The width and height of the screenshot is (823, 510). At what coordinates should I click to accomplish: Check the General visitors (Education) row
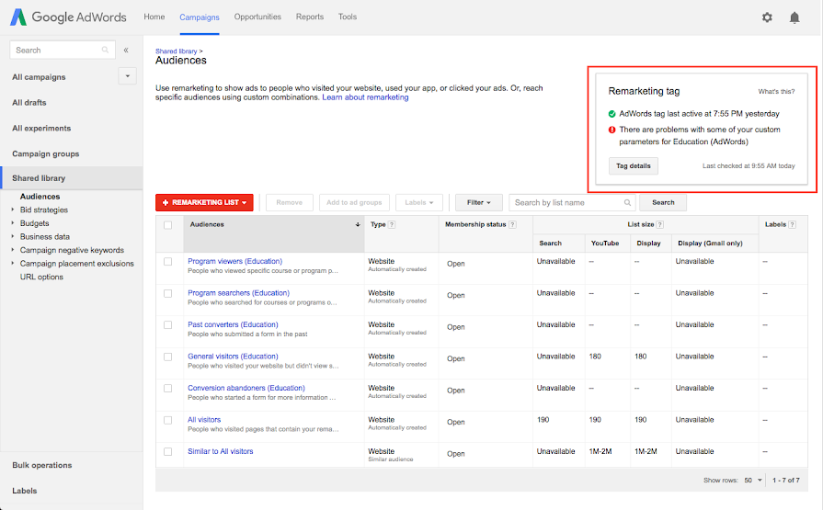168,357
